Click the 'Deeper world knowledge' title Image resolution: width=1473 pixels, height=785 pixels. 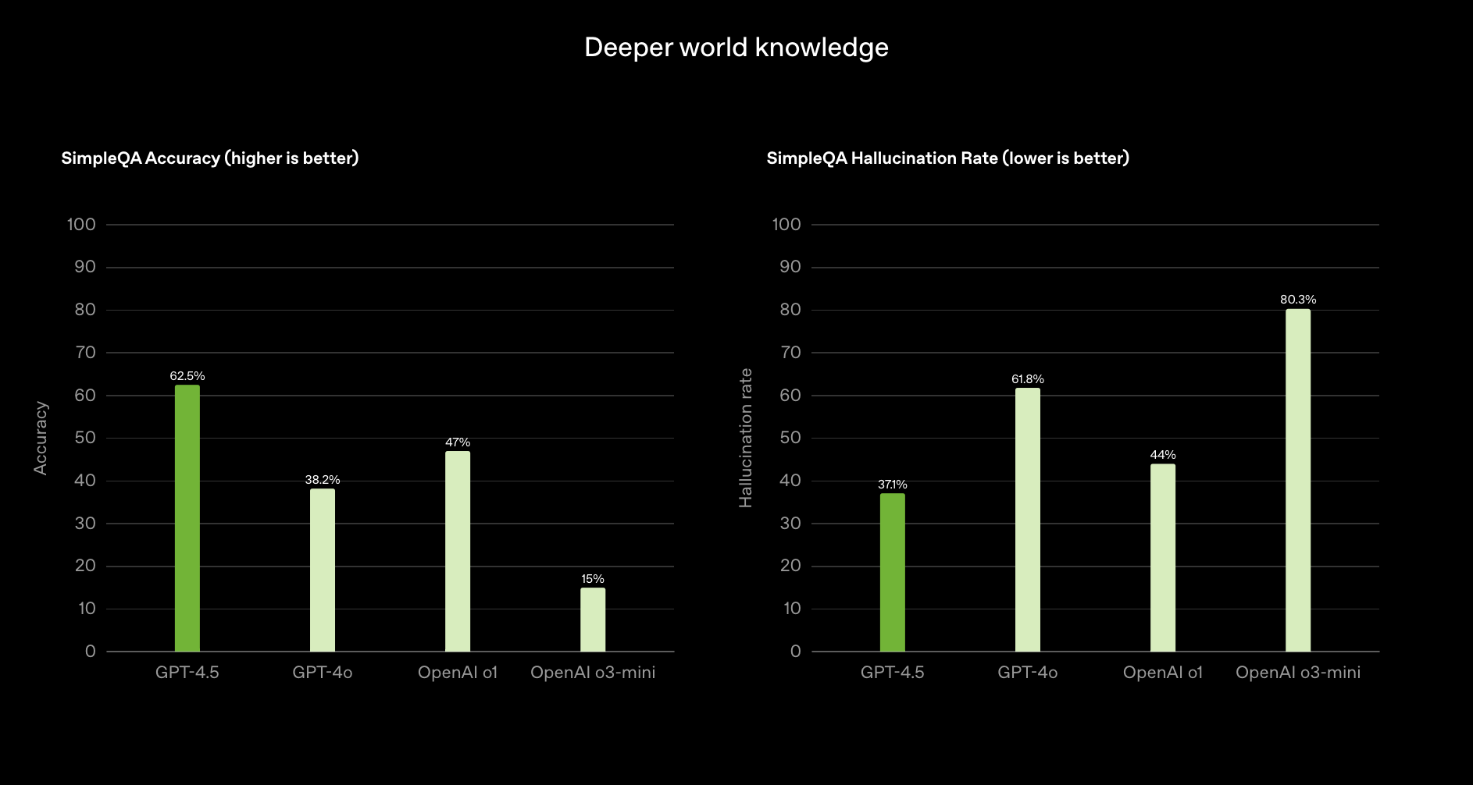[736, 48]
